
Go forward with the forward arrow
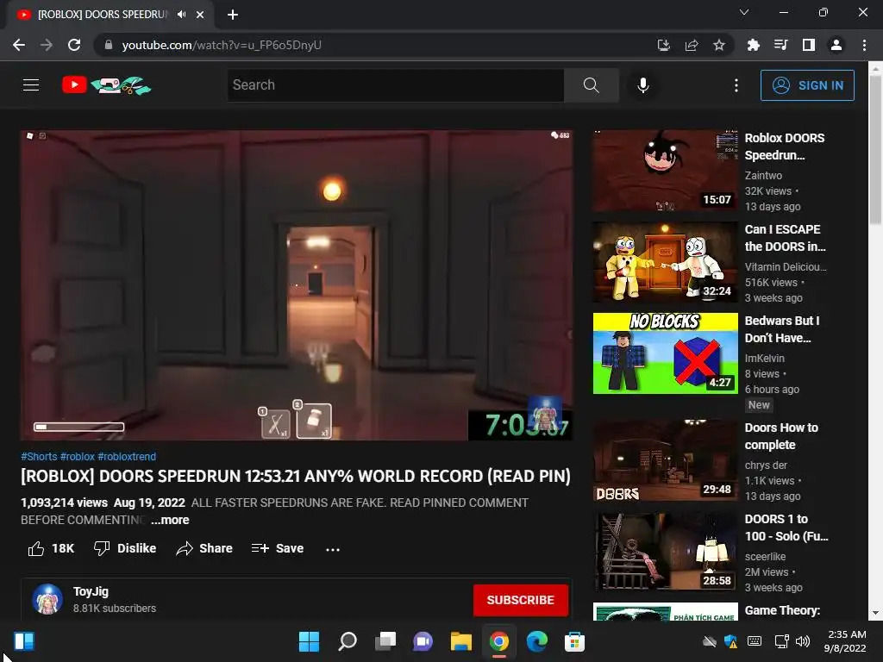coord(47,45)
